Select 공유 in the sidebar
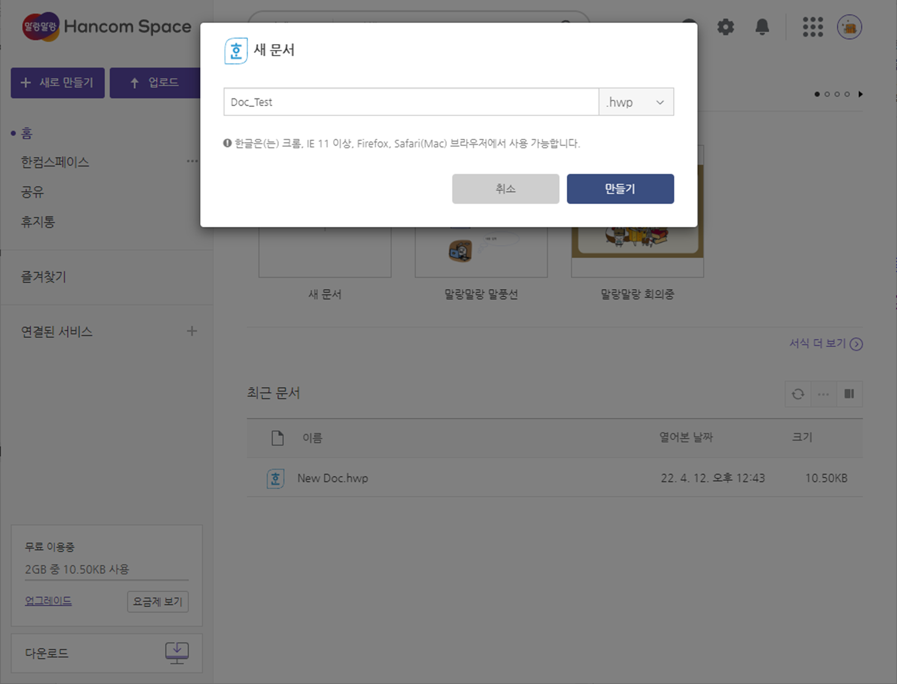This screenshot has width=897, height=684. coord(32,192)
